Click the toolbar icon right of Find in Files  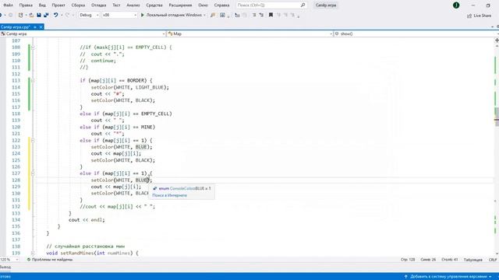point(222,15)
